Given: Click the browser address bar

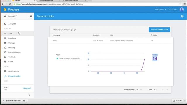Looking at the screenshot, I should [96, 4].
